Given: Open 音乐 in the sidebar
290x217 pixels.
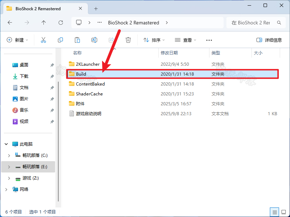Looking at the screenshot, I should 24,110.
